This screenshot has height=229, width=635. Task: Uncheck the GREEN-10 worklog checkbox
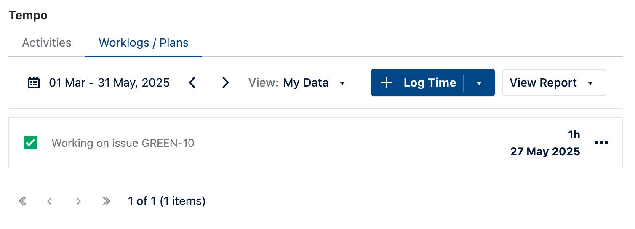30,143
